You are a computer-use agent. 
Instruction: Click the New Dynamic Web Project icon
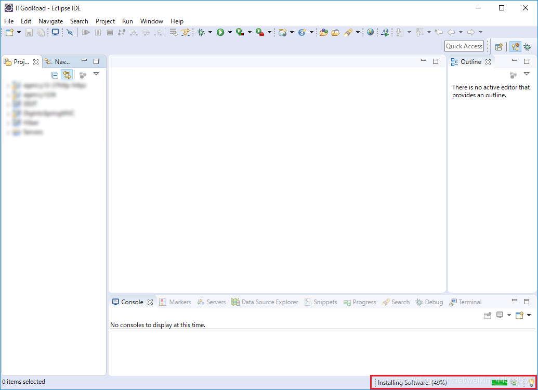283,32
